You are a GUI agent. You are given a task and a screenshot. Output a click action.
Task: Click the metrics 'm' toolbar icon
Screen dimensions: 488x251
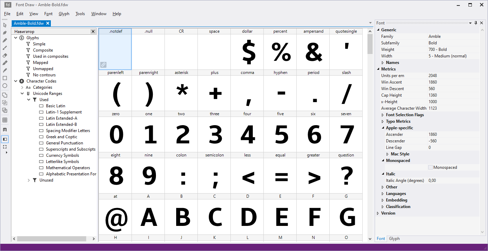point(5,130)
